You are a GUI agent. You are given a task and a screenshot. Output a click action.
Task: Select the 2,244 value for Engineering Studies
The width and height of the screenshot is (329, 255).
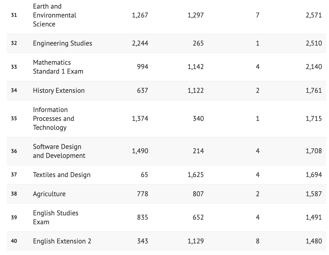[140, 43]
